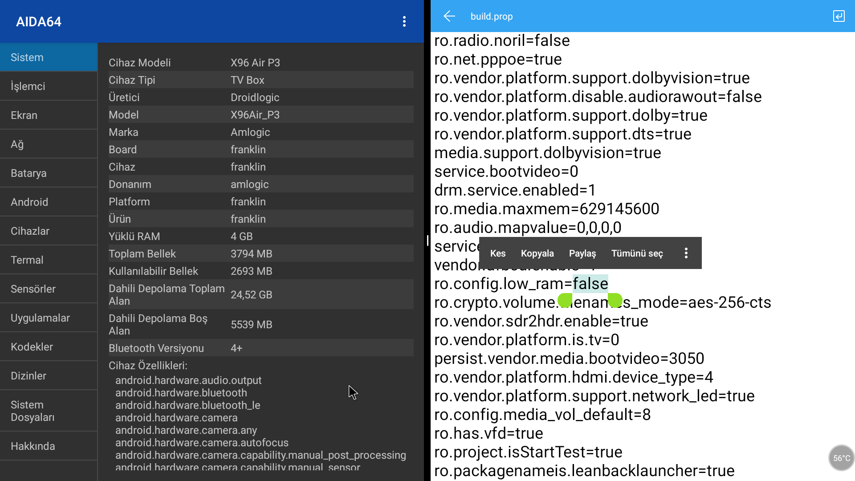Select Kullanılabilir Bellek value 2693 MB
855x481 pixels.
click(x=252, y=271)
